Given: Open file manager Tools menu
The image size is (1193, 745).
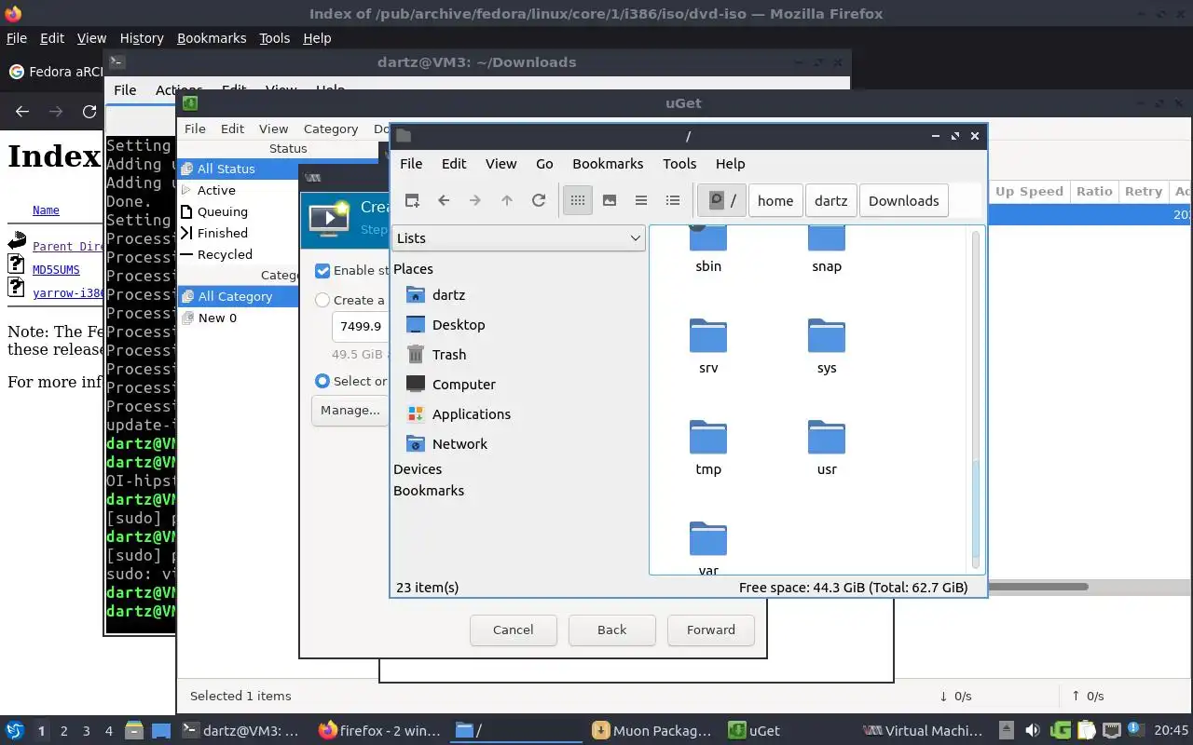Looking at the screenshot, I should click(679, 164).
